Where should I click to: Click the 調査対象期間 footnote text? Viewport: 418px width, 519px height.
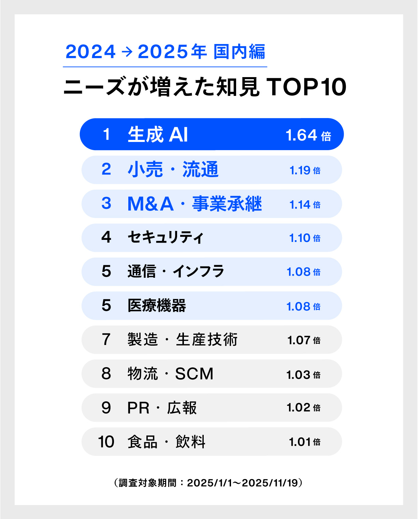[208, 483]
